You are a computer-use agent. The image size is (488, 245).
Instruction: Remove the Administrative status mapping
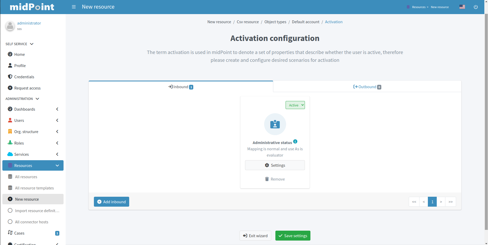pyautogui.click(x=275, y=179)
